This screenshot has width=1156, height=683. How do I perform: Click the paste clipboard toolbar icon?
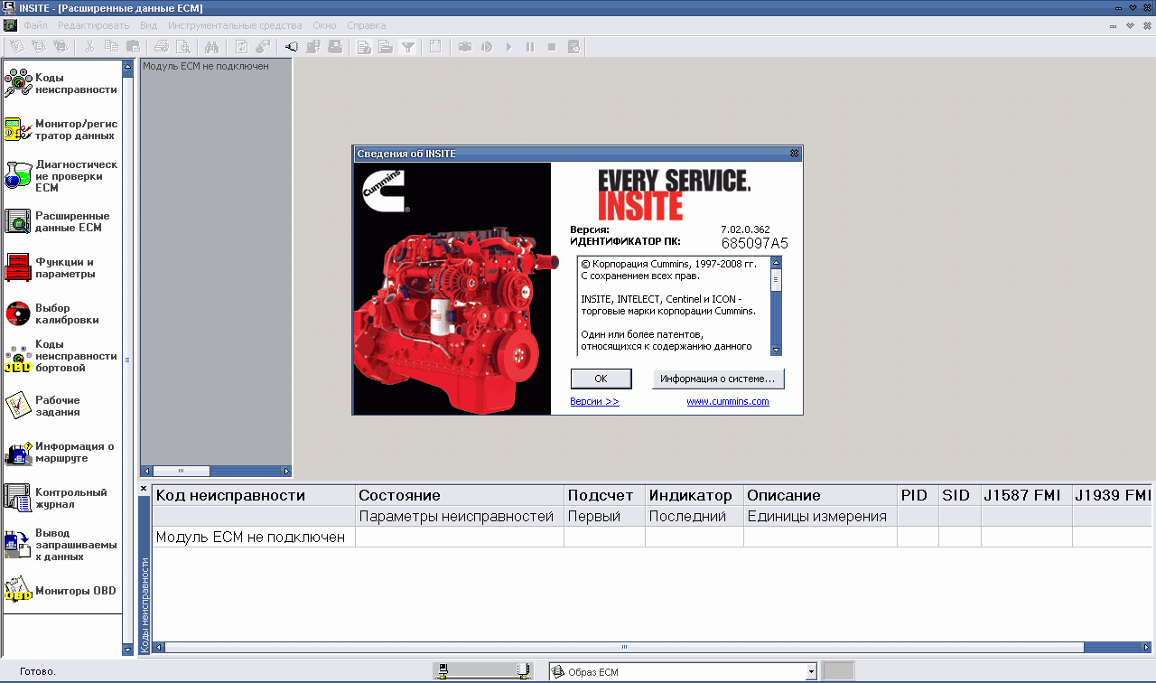click(133, 47)
